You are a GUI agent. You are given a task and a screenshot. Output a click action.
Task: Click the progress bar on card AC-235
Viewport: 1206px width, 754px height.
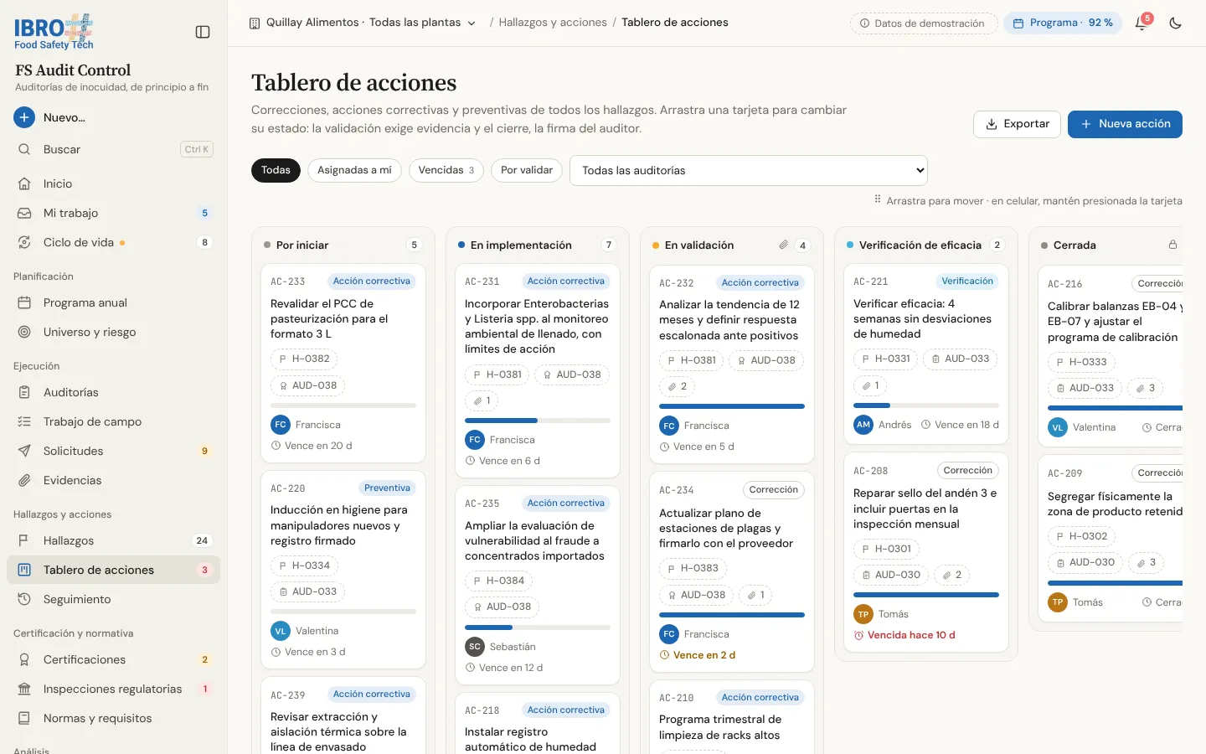pos(538,627)
